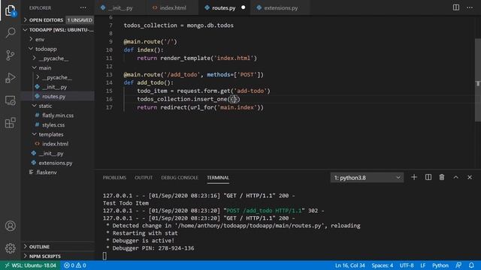Click Spaces: 4 indentation setting
Image resolution: width=481 pixels, height=270 pixels.
(x=383, y=265)
